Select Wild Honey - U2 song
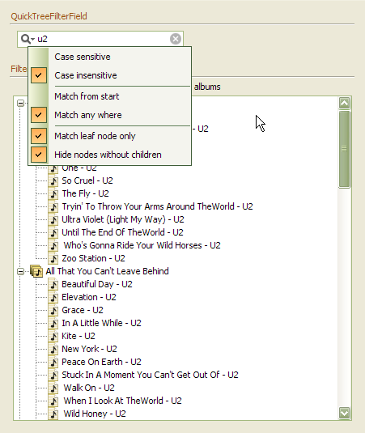 [95, 414]
